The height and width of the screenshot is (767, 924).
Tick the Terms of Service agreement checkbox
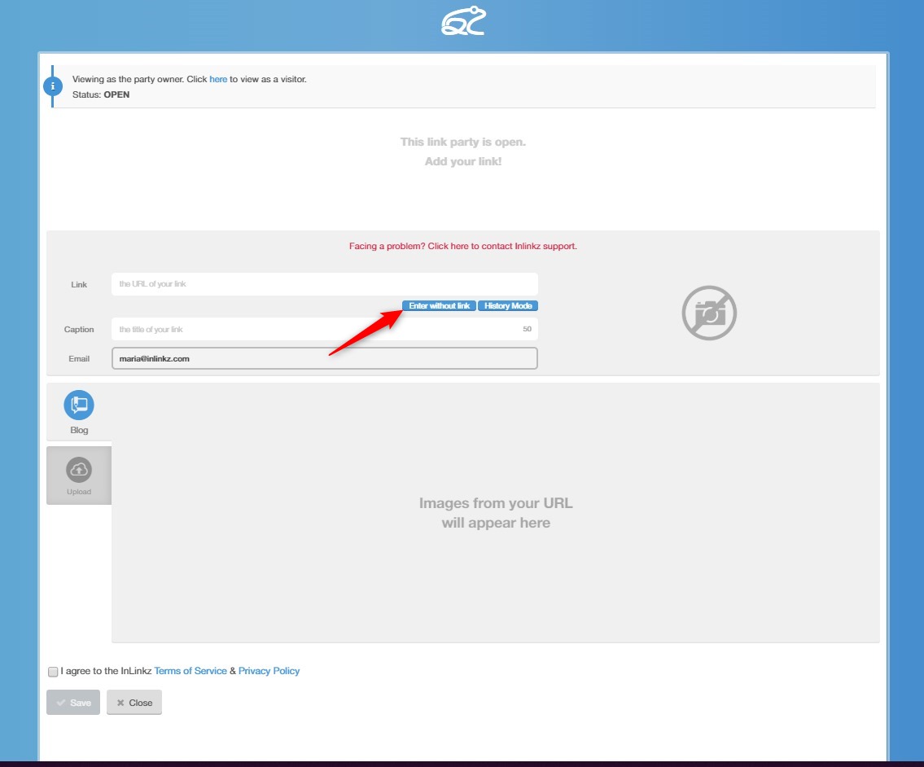53,672
